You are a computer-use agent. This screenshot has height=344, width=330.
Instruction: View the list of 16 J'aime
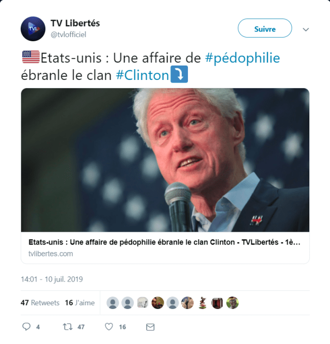(x=80, y=303)
